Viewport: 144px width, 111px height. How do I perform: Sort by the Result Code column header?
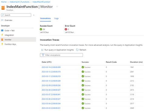(111, 62)
